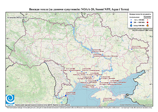Click the small blue dot in the legend
158x112 pixels.
coord(131,20)
